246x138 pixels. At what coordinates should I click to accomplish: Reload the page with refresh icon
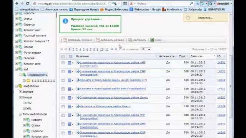28,3
